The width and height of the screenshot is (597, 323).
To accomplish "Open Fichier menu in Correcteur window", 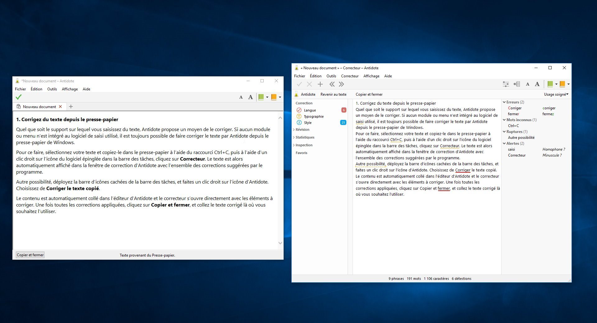I will pyautogui.click(x=299, y=76).
